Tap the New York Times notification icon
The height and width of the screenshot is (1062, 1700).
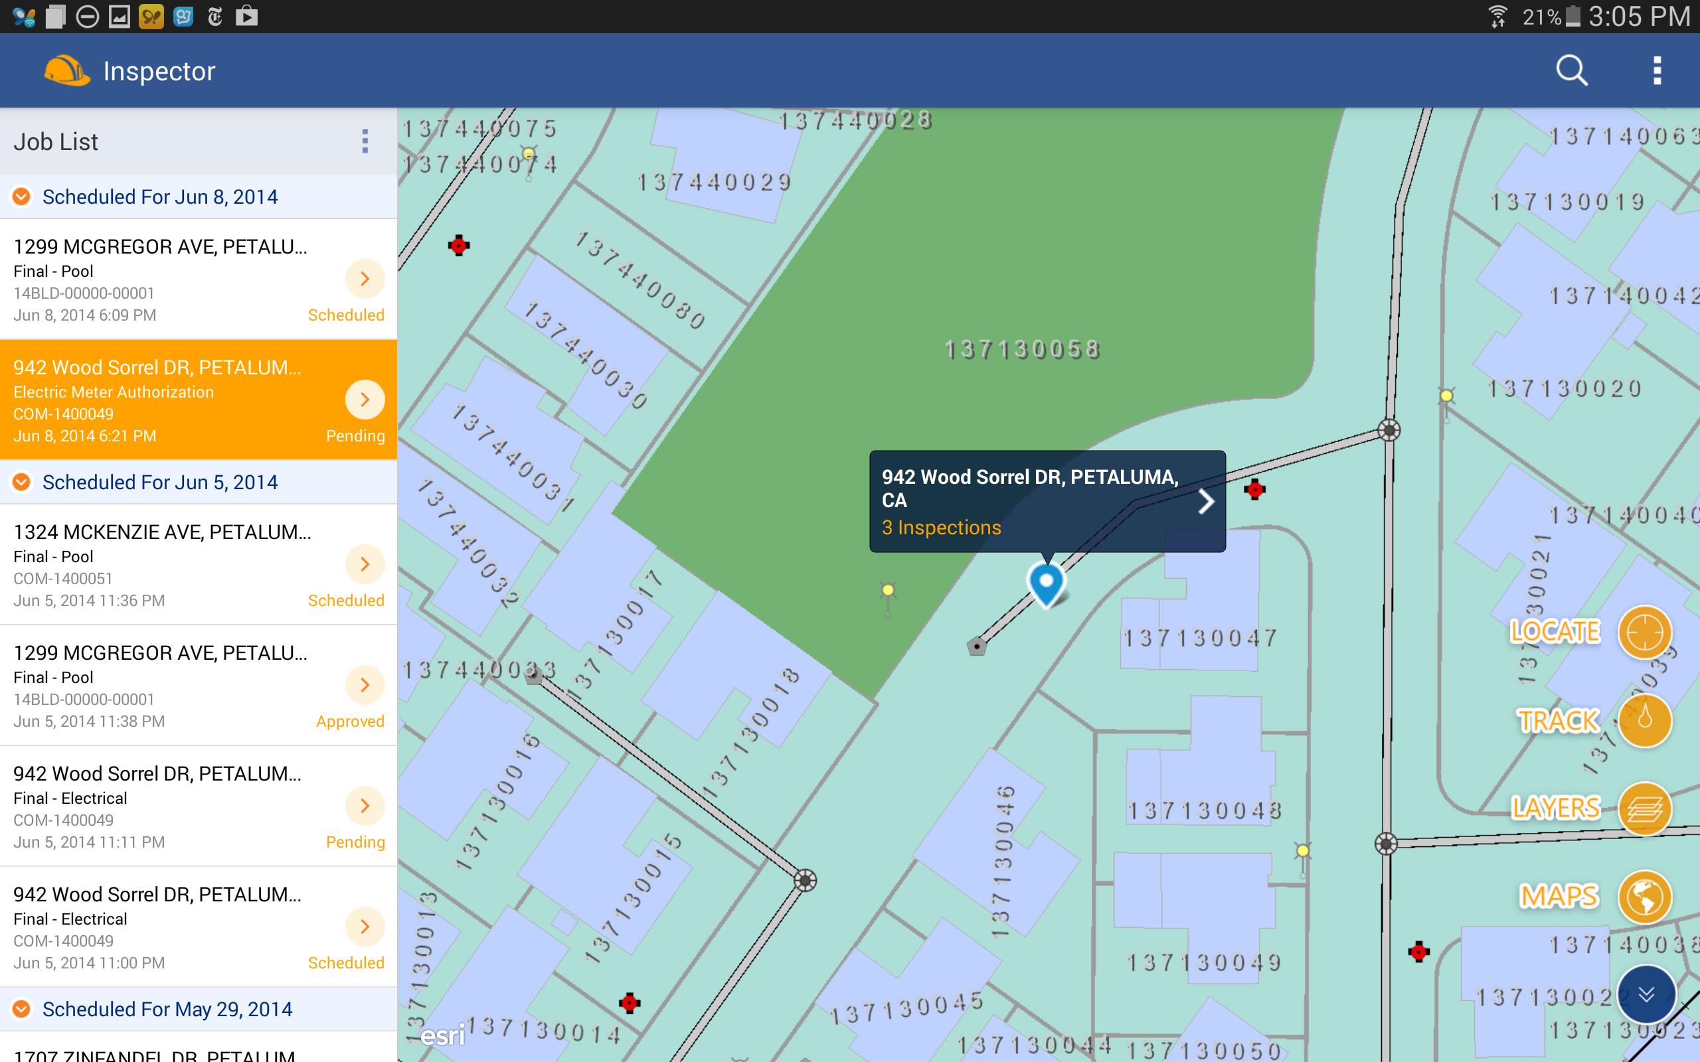click(x=215, y=16)
